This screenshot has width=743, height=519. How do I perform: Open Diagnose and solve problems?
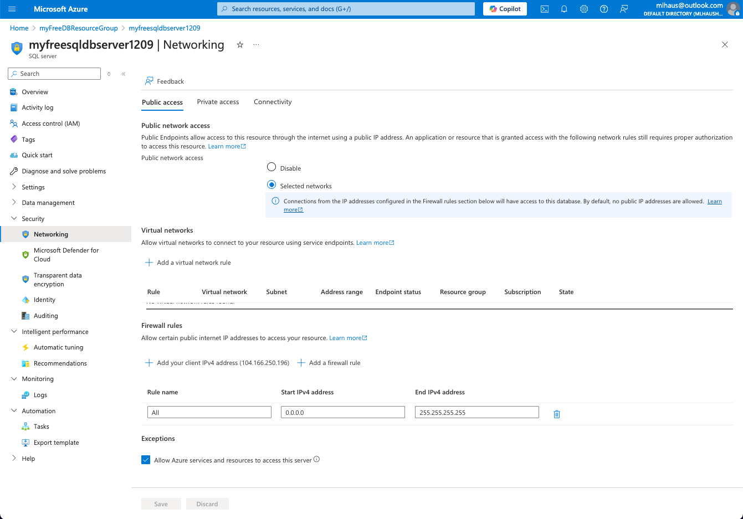pos(64,171)
